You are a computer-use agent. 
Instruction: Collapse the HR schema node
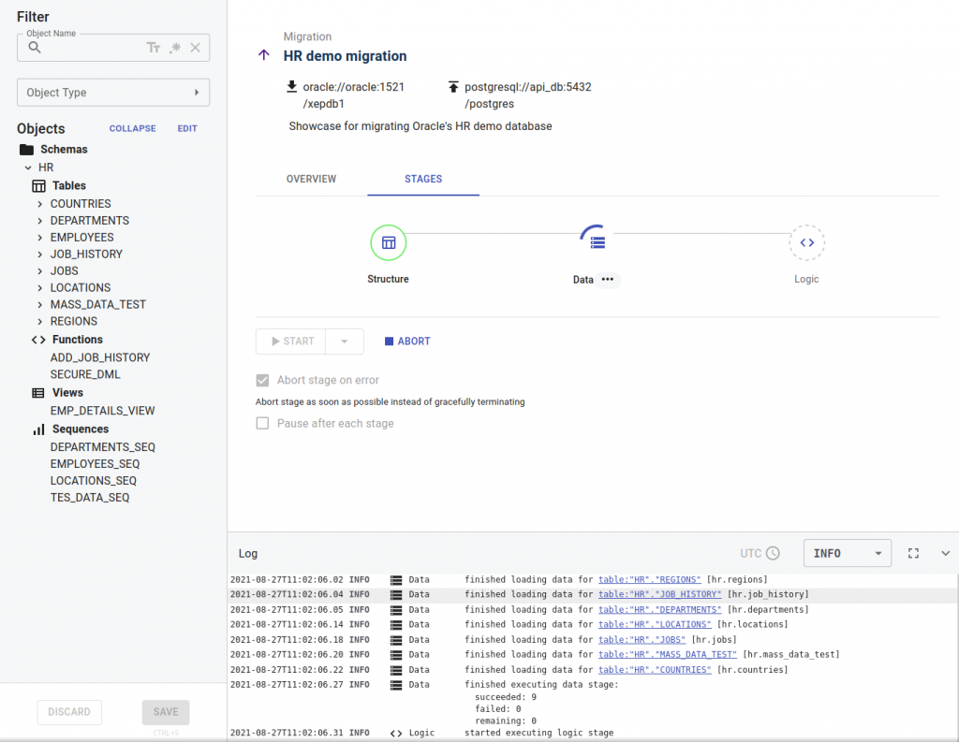[28, 167]
